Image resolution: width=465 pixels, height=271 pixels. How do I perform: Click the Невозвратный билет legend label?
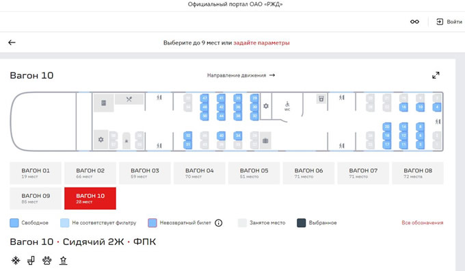[185, 222]
